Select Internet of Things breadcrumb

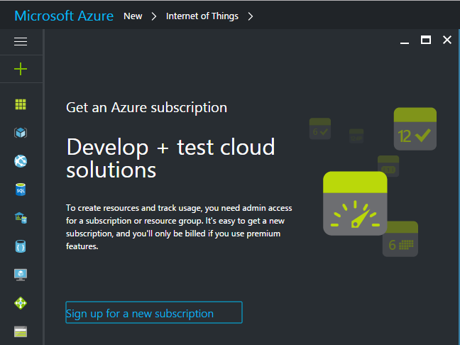pyautogui.click(x=202, y=16)
